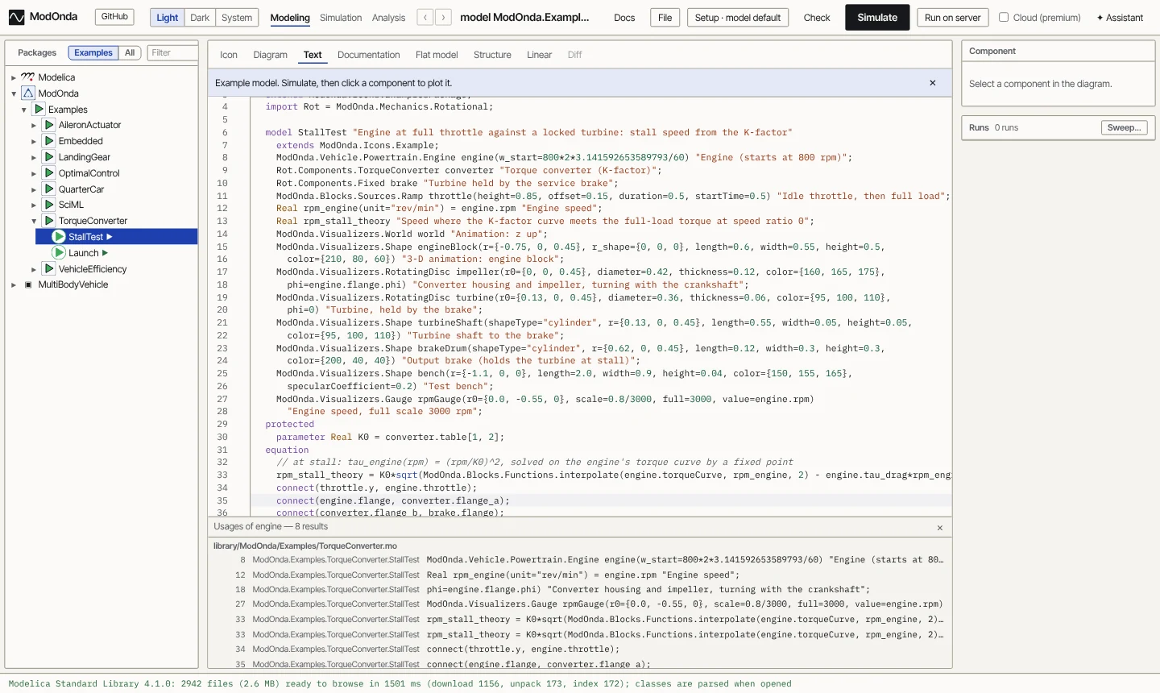Select the Light theme option
The width and height of the screenshot is (1160, 693).
pyautogui.click(x=168, y=18)
